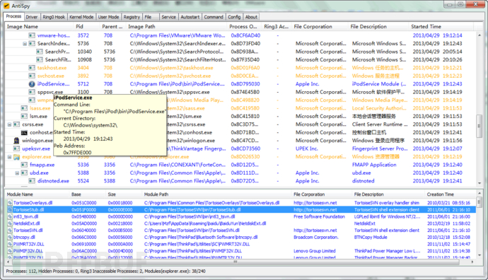This screenshot has width=488, height=280.
Task: Open the Command tab
Action: [x=214, y=17]
